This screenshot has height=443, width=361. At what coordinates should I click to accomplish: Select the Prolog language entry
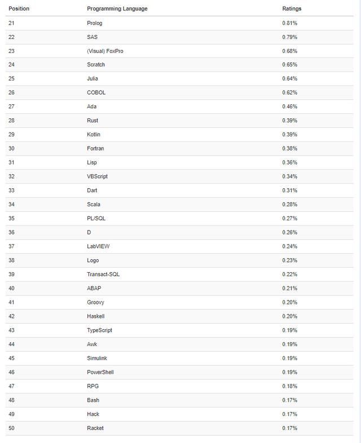[95, 23]
